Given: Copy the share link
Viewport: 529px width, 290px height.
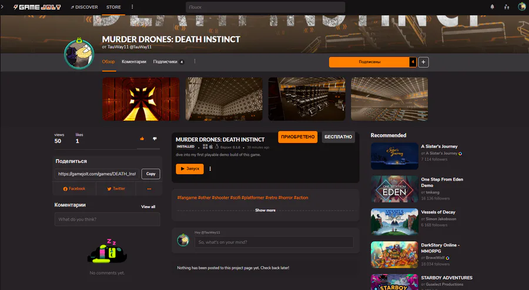Looking at the screenshot, I should click(151, 174).
